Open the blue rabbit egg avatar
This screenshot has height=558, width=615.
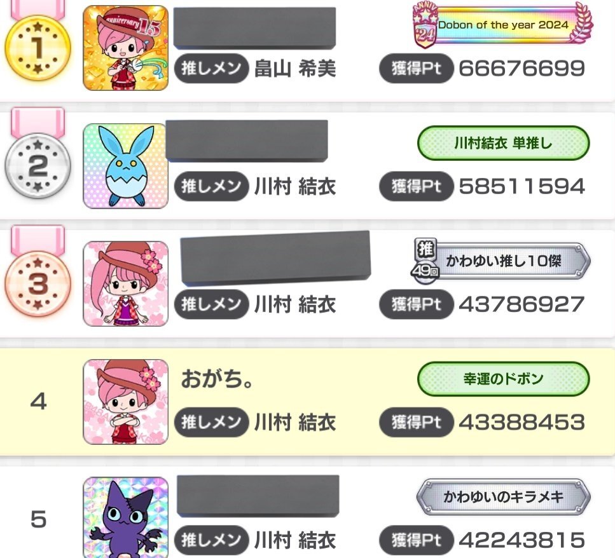pos(125,166)
